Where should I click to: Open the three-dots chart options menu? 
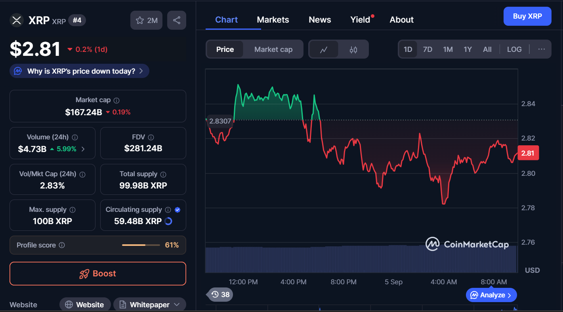point(542,49)
